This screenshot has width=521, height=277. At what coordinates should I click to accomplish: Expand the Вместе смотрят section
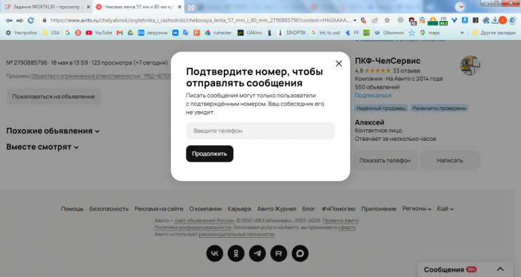[x=43, y=147]
